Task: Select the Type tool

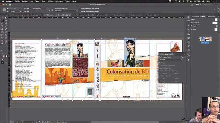Action: (x=2, y=26)
